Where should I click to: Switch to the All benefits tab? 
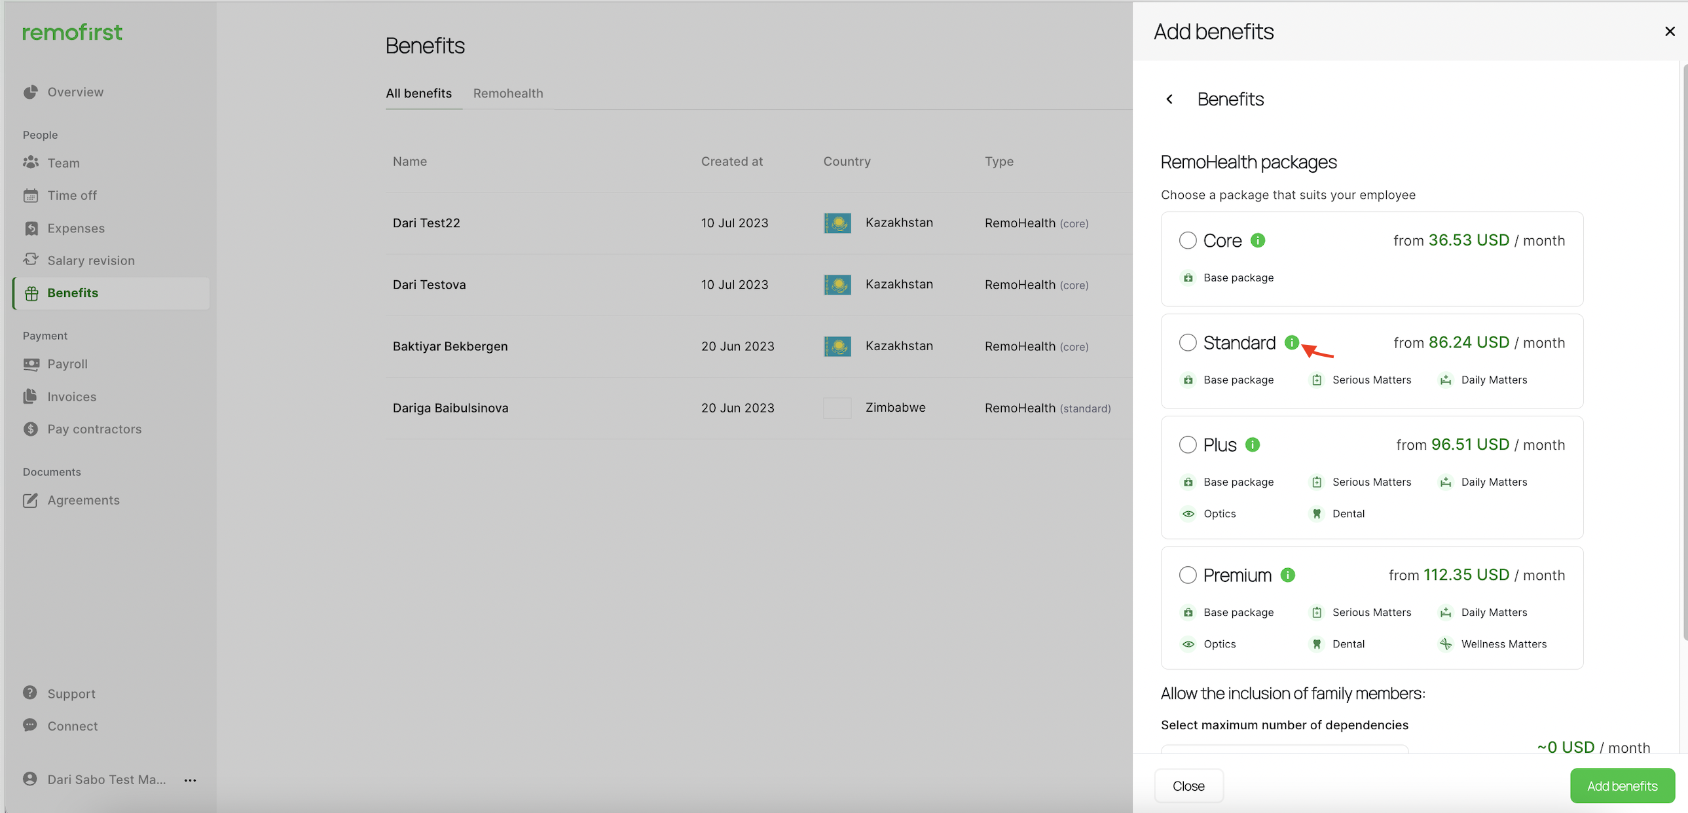click(418, 93)
